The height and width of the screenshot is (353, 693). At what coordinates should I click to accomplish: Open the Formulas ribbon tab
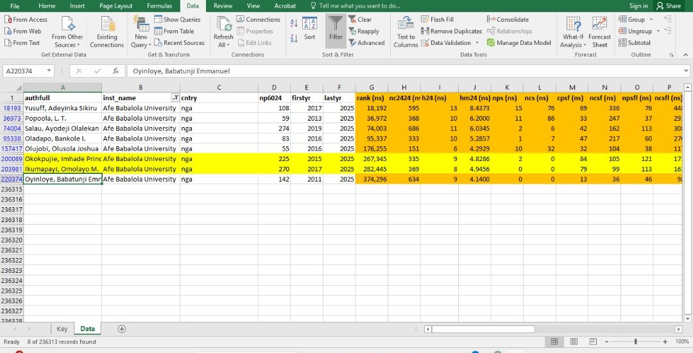[x=159, y=6]
